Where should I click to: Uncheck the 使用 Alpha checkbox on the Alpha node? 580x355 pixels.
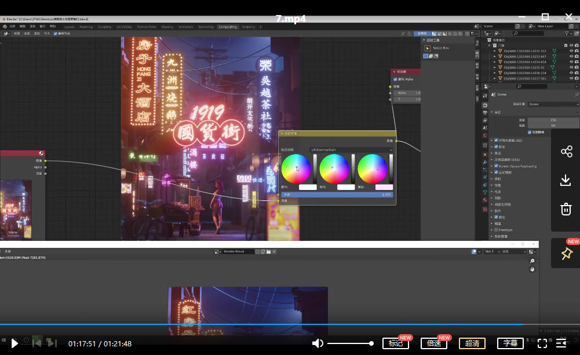[395, 79]
